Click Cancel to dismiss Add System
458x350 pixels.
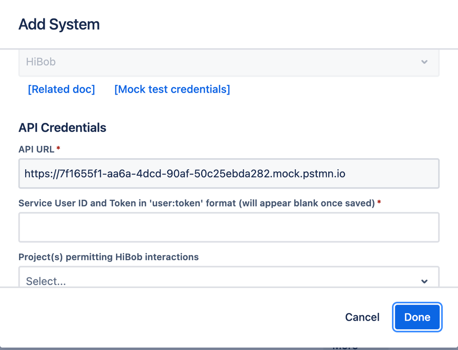pos(362,317)
